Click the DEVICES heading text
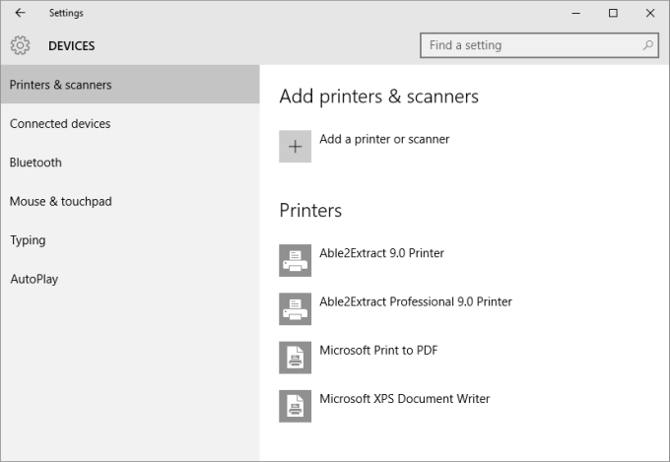This screenshot has width=670, height=462. point(71,45)
